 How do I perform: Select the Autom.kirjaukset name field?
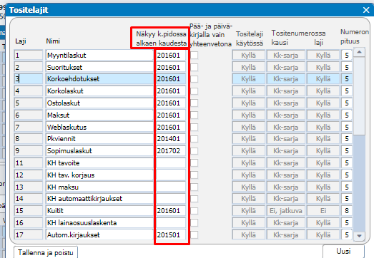(x=99, y=235)
